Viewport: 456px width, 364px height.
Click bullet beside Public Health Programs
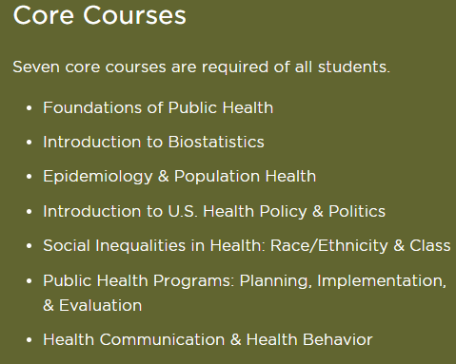pos(30,280)
